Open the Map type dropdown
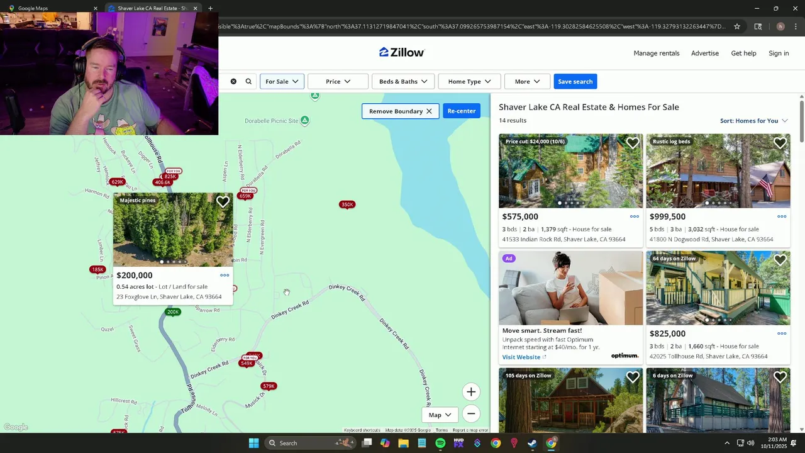 point(440,415)
